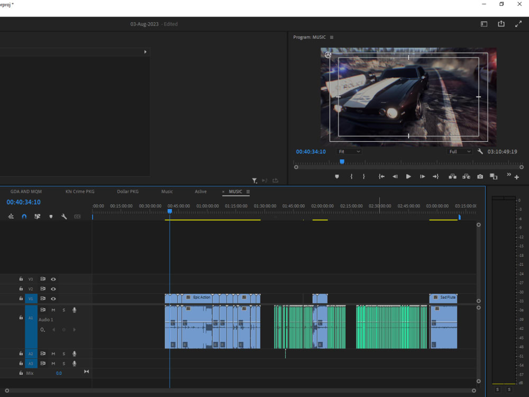529x397 pixels.
Task: Toggle Snap in Timeline magnet icon
Action: tap(24, 216)
